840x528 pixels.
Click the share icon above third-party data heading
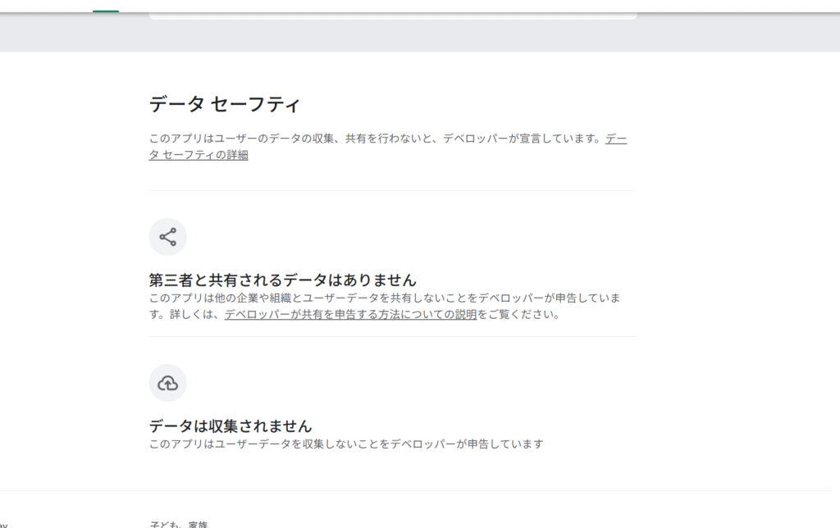167,237
